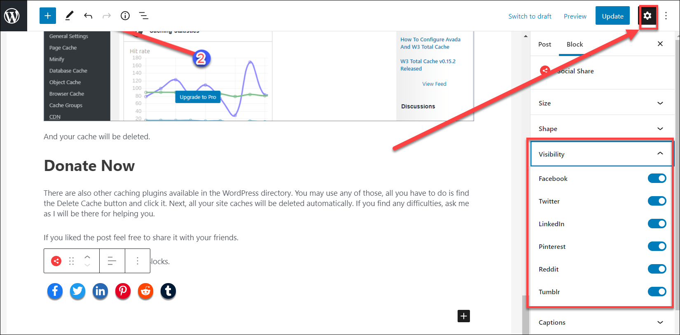Click the Facebook share icon
The height and width of the screenshot is (335, 680).
(x=55, y=291)
